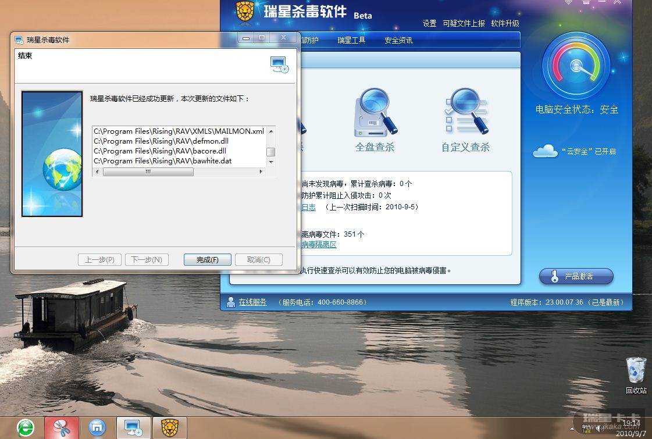Close the update dialog window
This screenshot has width=652, height=439.
(283, 38)
